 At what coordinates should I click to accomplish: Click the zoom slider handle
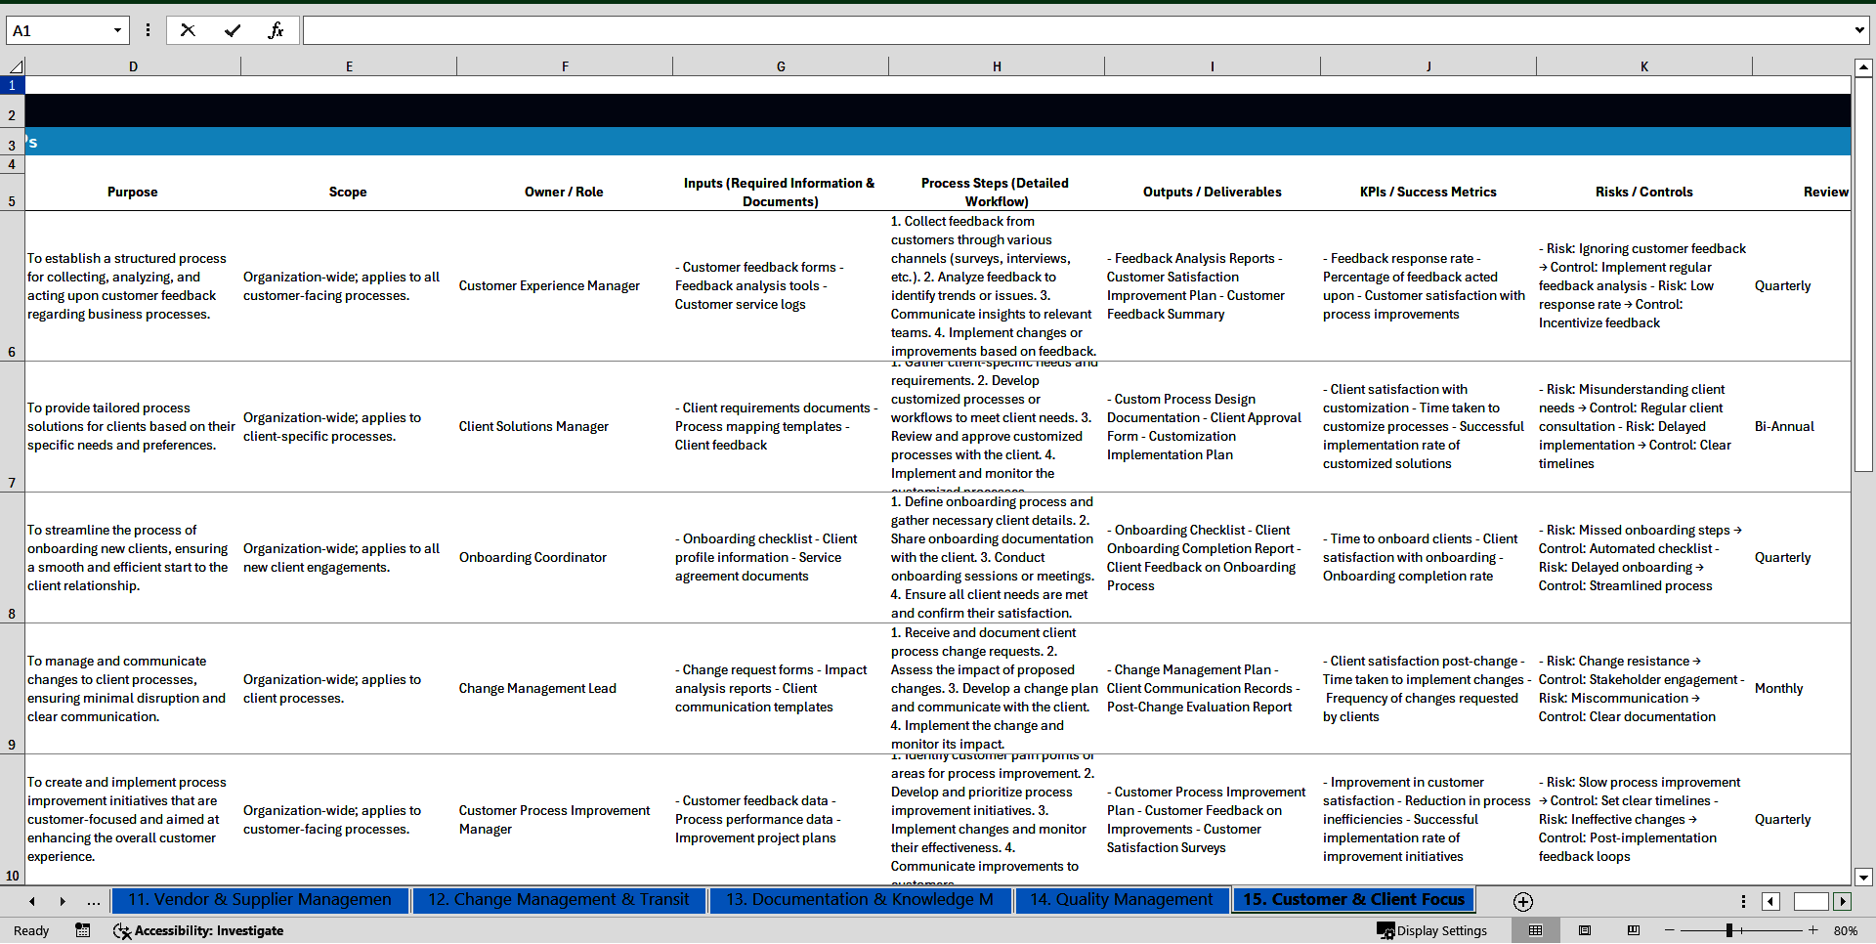click(x=1728, y=930)
